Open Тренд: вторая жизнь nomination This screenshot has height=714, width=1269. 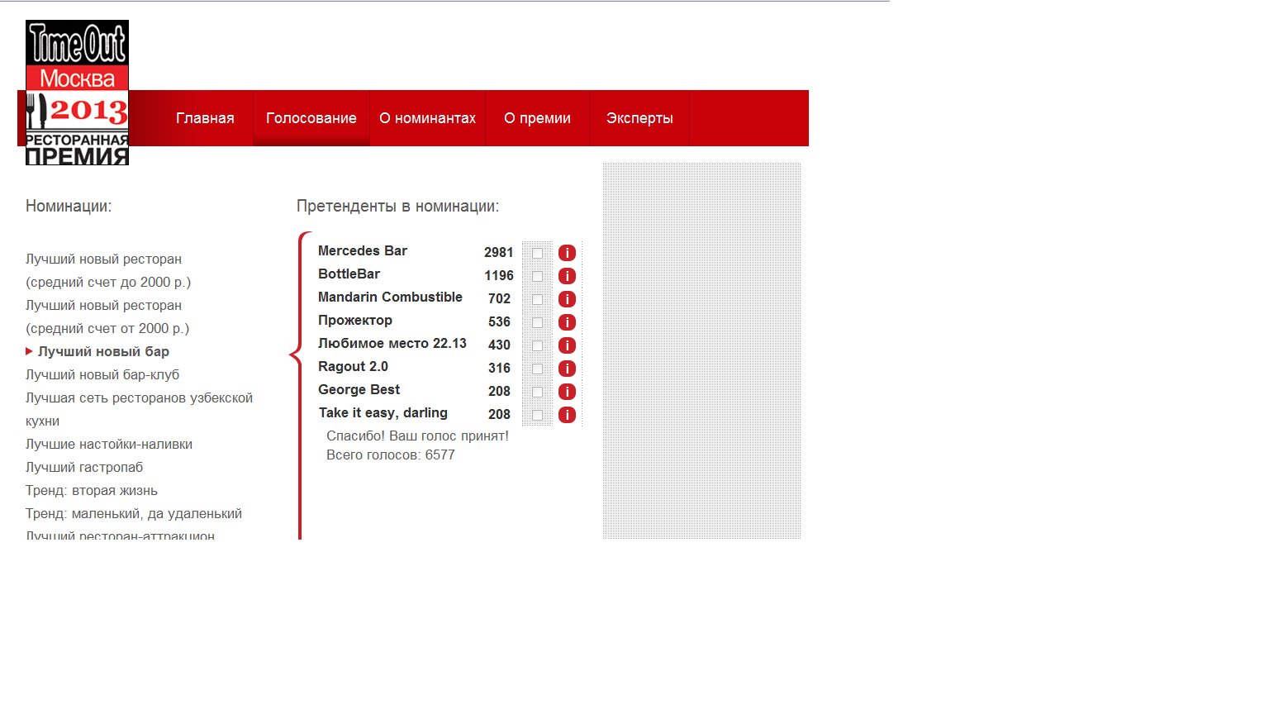coord(92,490)
